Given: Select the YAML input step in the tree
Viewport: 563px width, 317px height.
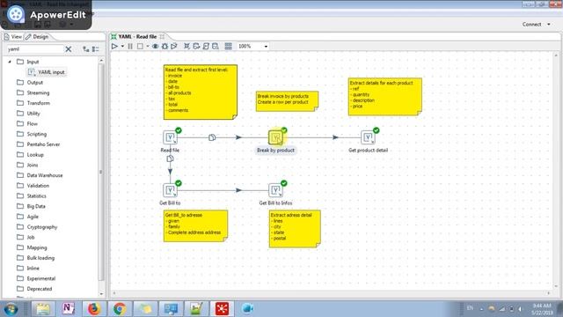Looking at the screenshot, I should click(47, 72).
